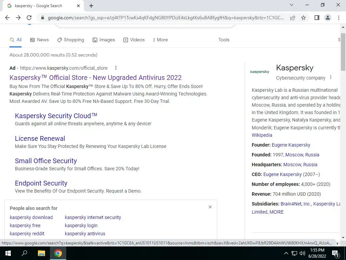
Task: Expand the More search filters
Action: (x=160, y=40)
